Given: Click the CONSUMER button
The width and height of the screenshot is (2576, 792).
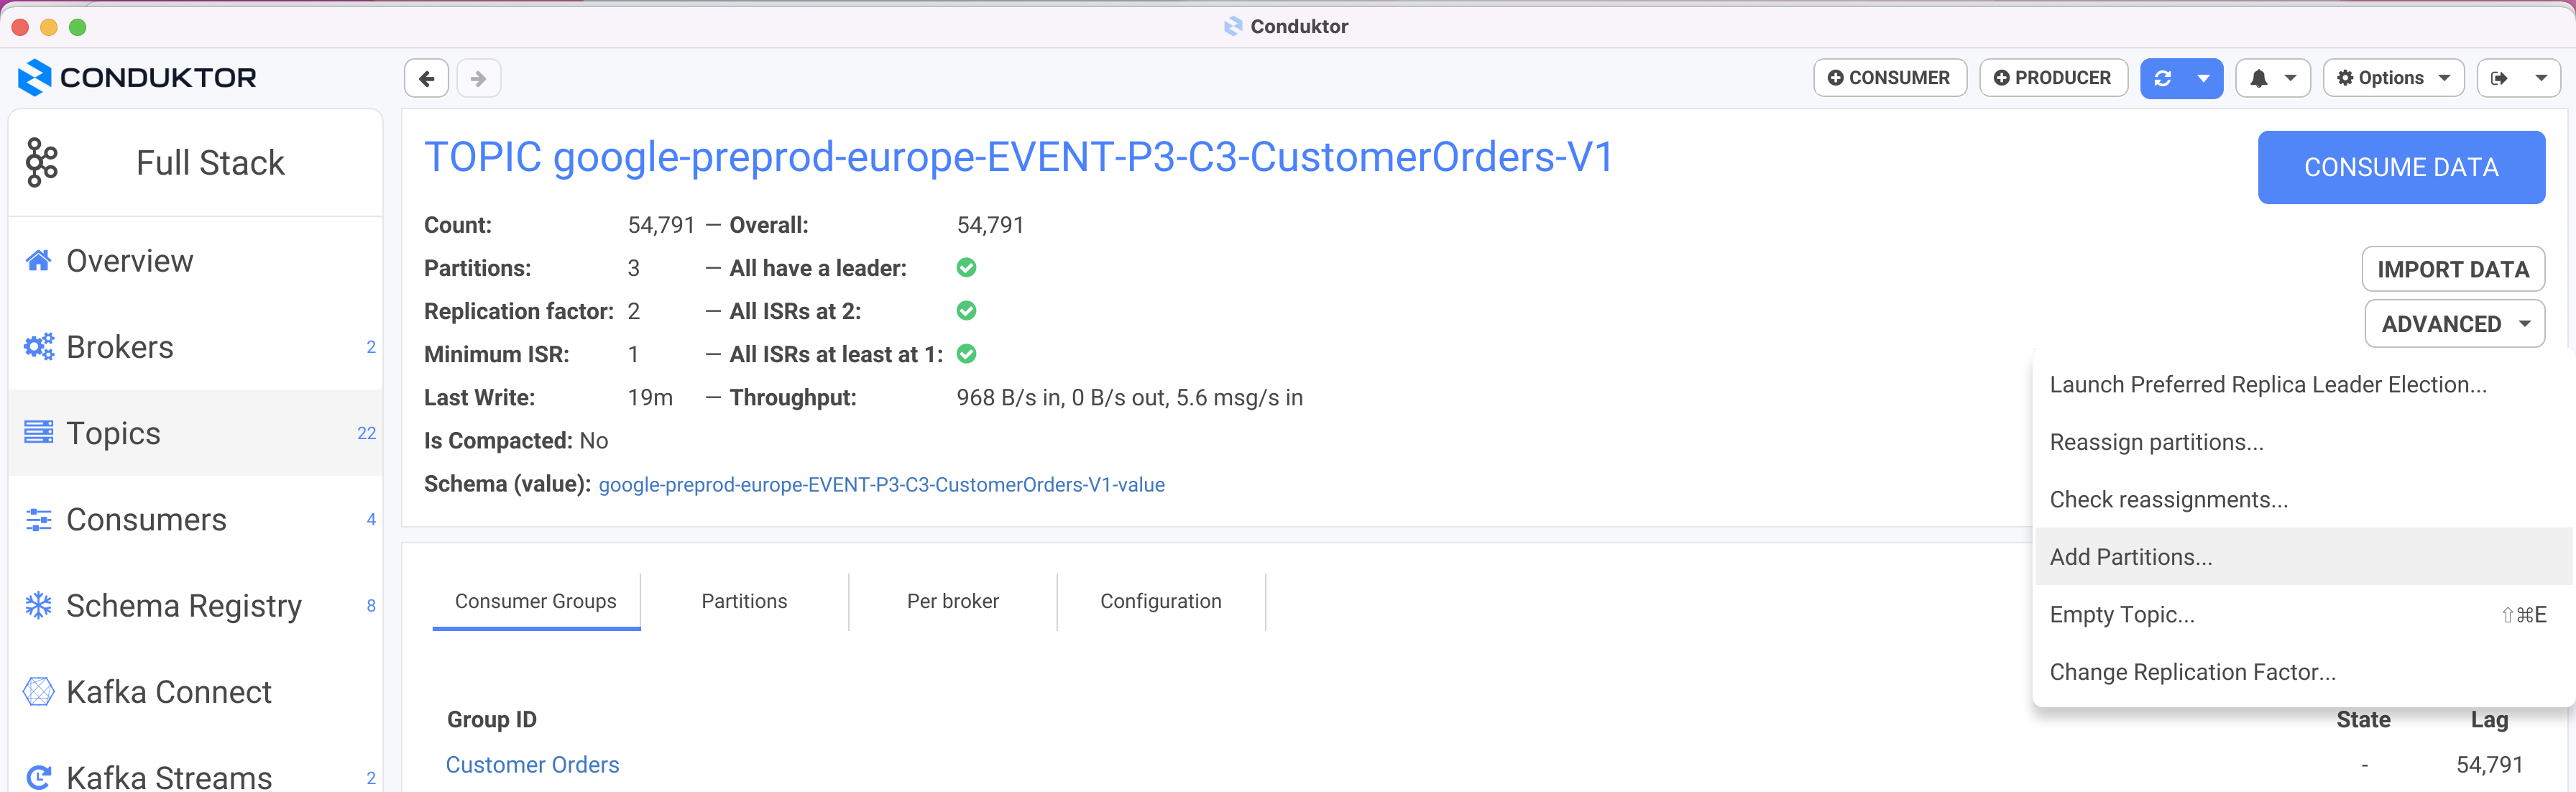Looking at the screenshot, I should pyautogui.click(x=1890, y=78).
